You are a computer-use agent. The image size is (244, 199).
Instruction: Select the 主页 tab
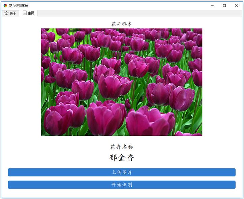28,13
